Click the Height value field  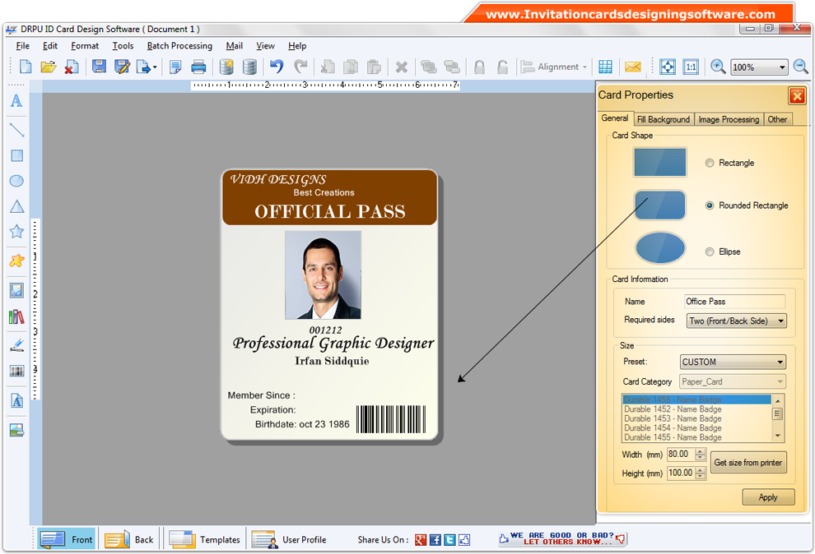pyautogui.click(x=682, y=473)
